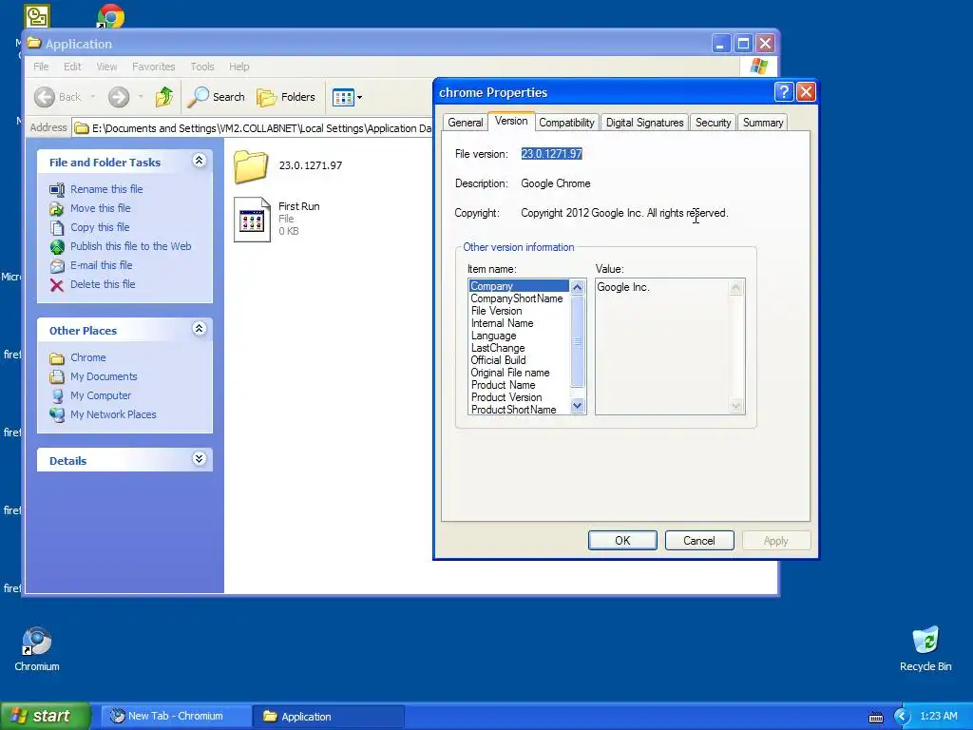Screen dimensions: 973x730
Task: Open Search in the Explorer toolbar
Action: (217, 97)
